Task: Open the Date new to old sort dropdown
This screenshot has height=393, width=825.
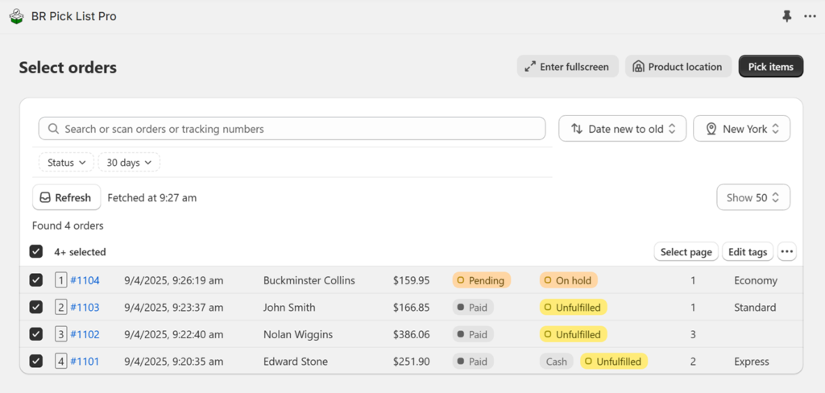Action: coord(623,129)
